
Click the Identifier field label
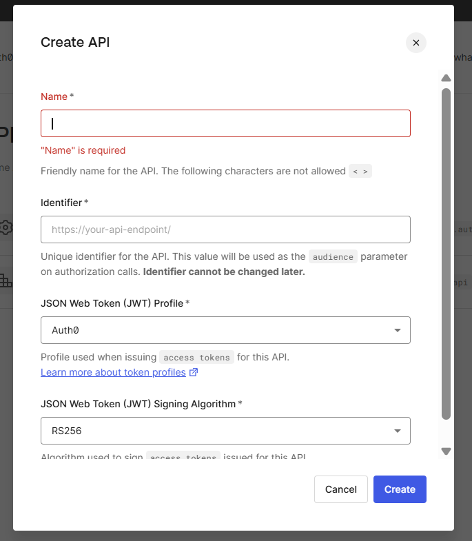click(x=61, y=203)
